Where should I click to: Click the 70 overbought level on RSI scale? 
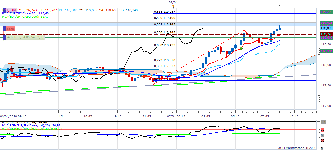click(x=323, y=130)
